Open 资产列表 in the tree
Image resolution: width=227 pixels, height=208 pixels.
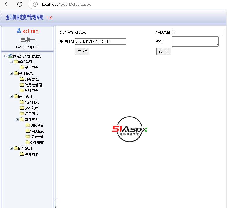pos(31,102)
